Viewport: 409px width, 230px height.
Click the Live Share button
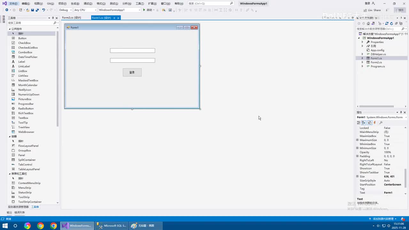pyautogui.click(x=372, y=10)
